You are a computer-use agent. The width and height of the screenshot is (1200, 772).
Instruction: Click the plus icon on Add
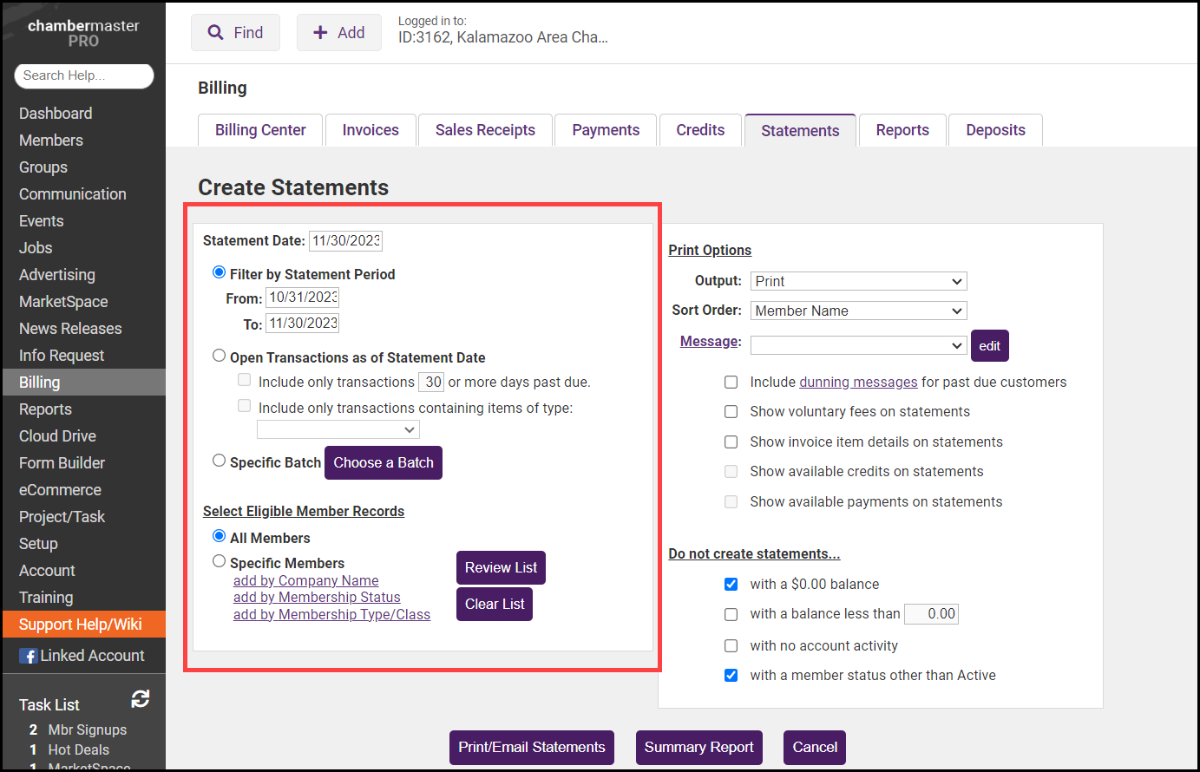pyautogui.click(x=320, y=33)
